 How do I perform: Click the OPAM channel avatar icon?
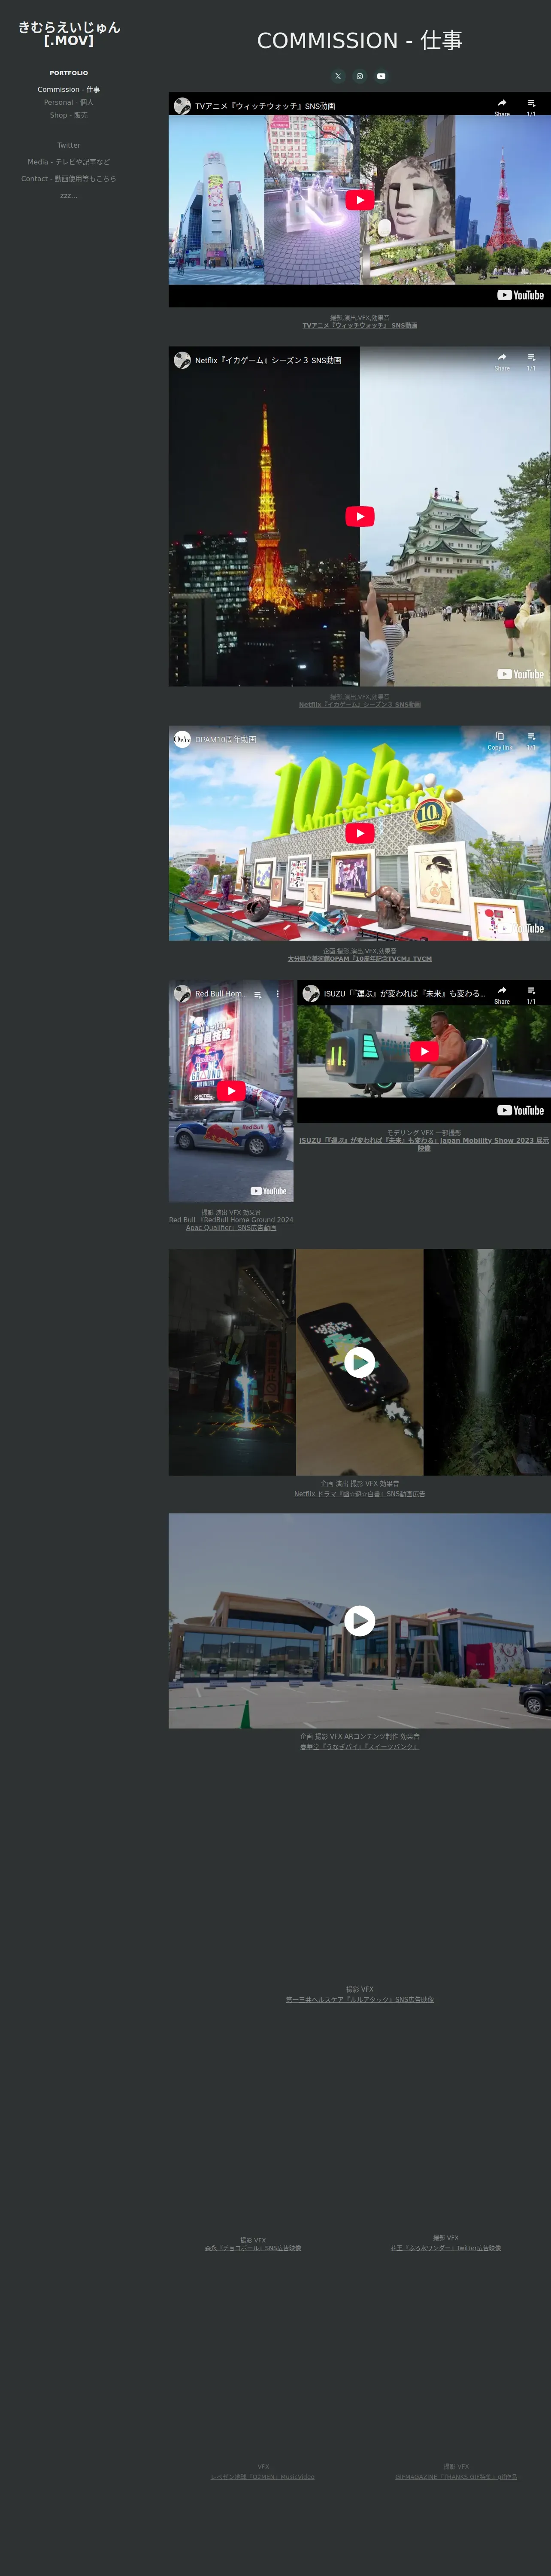pos(182,739)
